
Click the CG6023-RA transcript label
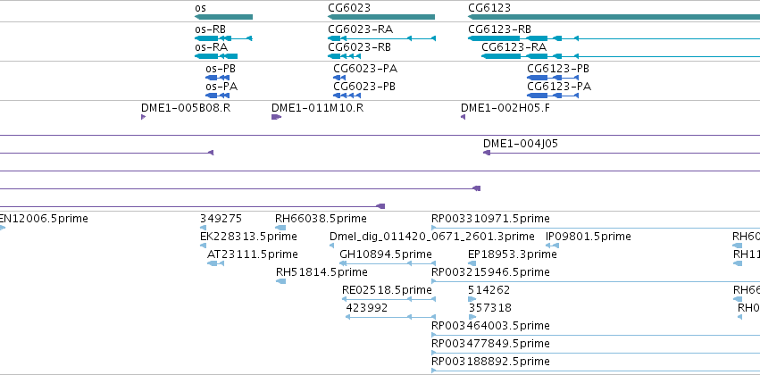pos(360,29)
